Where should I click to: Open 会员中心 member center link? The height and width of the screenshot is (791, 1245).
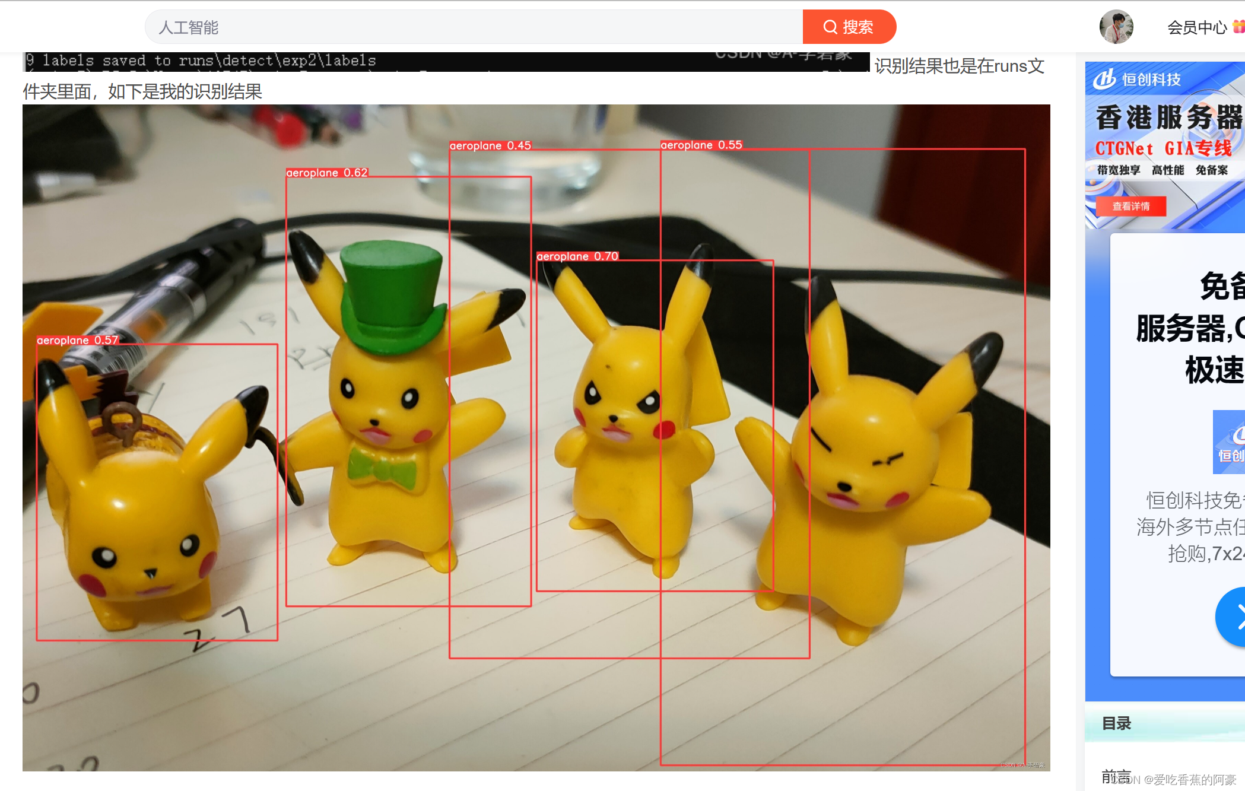[x=1196, y=27]
